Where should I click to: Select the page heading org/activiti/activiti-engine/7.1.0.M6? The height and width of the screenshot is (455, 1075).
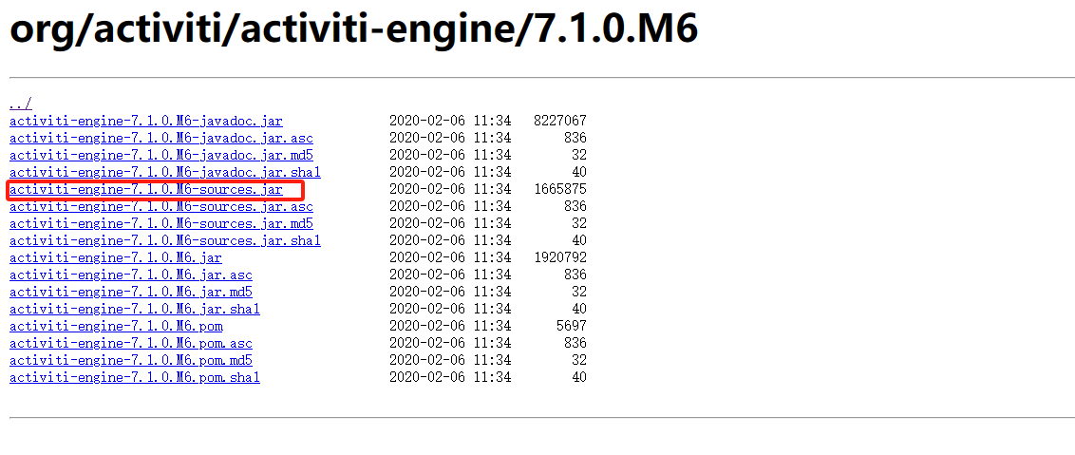click(x=354, y=29)
